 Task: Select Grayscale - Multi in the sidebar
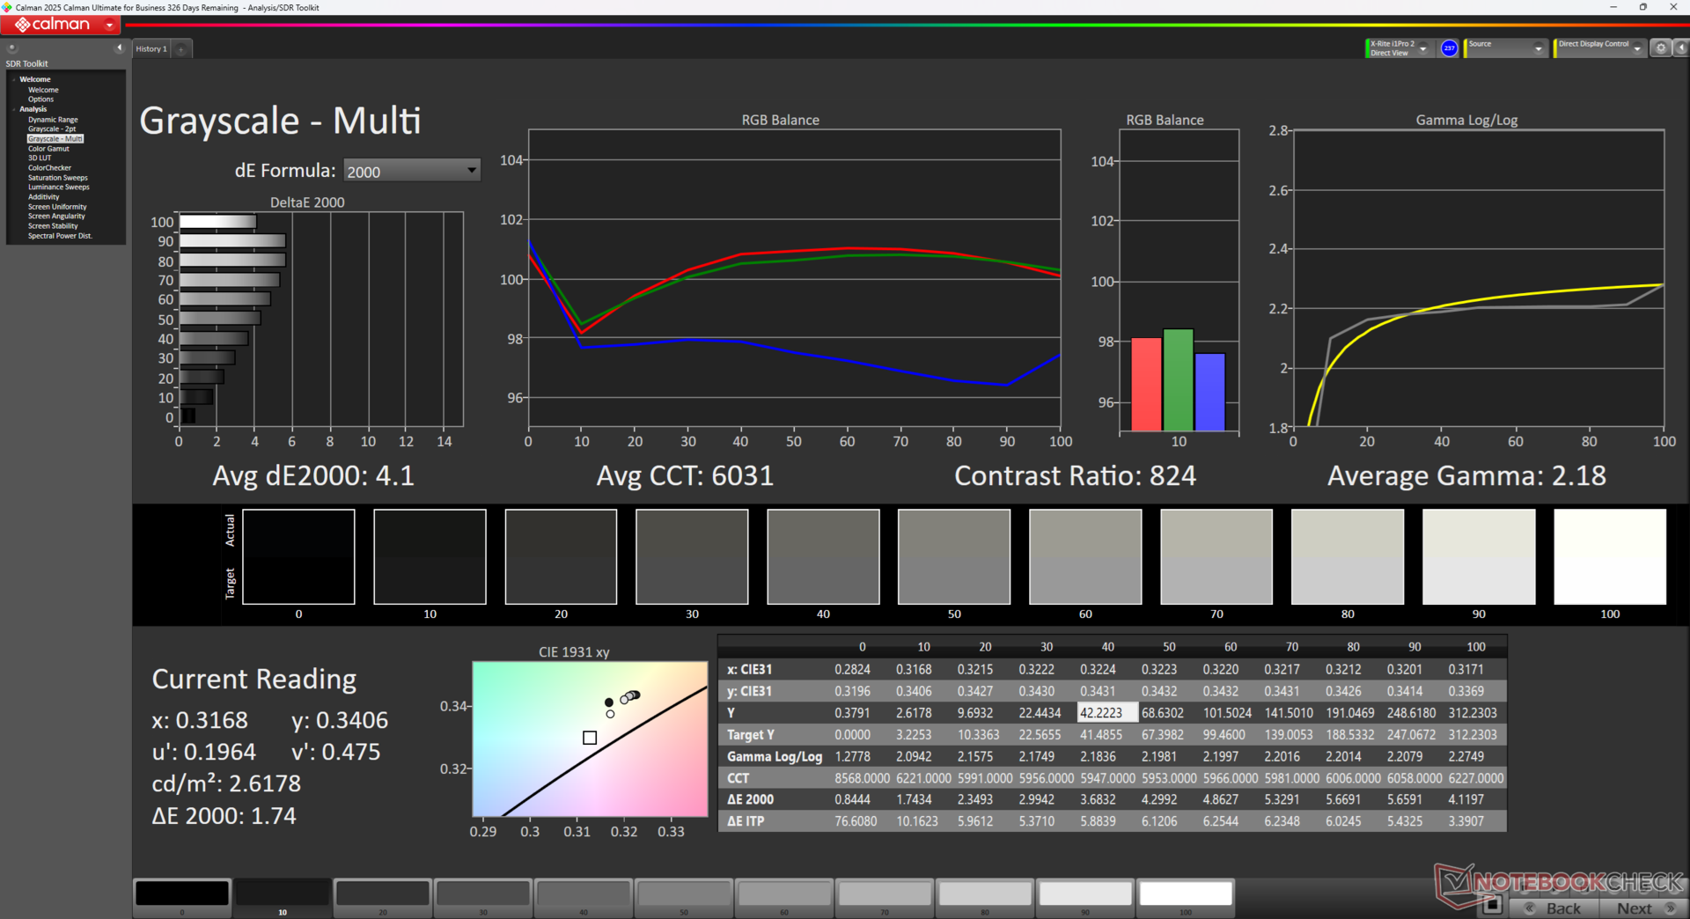tap(55, 139)
